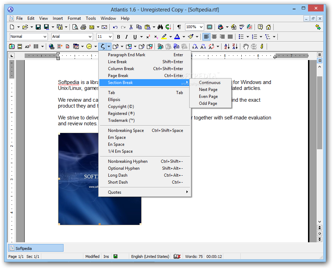Click the Softpedia image in document

tap(100, 179)
